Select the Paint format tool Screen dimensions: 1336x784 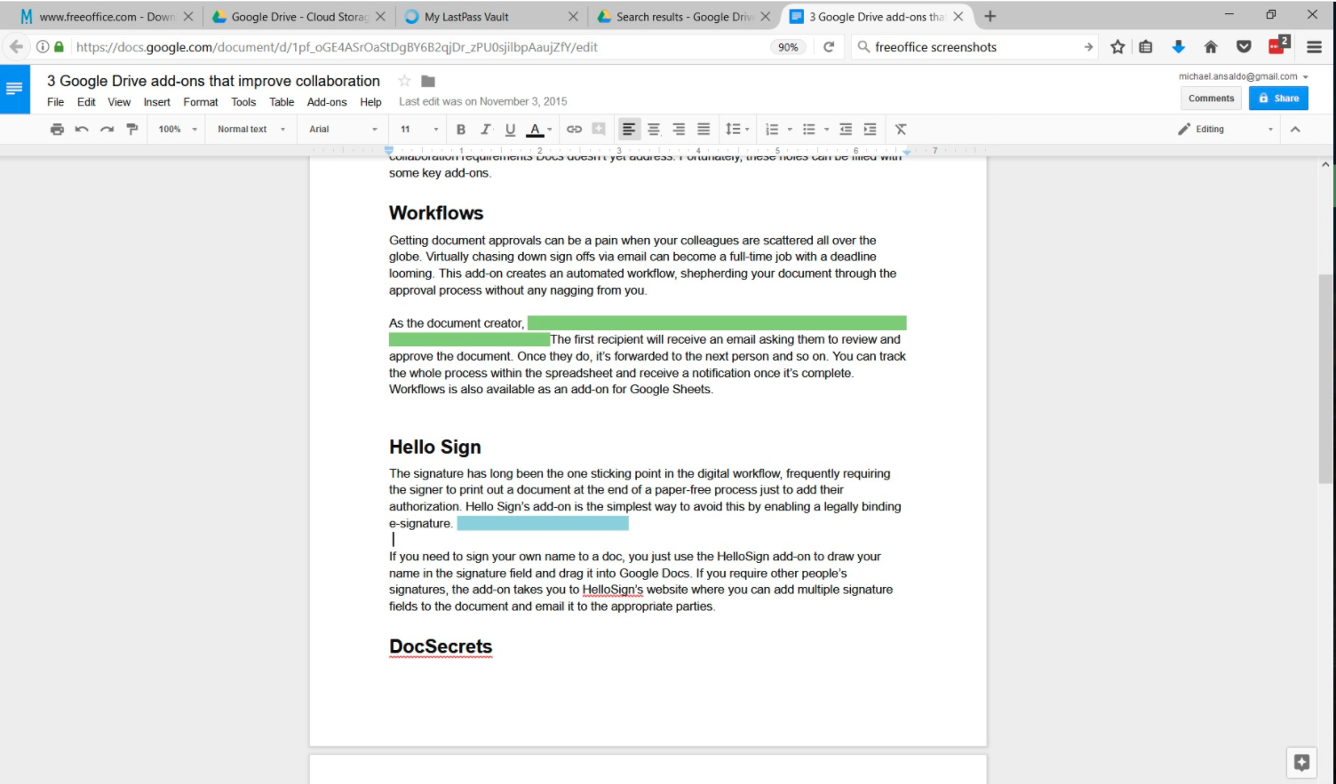[x=131, y=130]
